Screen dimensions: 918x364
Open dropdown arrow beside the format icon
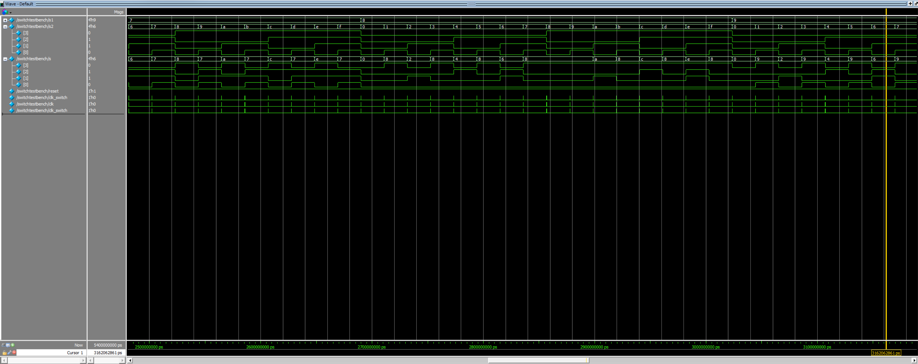(11, 12)
